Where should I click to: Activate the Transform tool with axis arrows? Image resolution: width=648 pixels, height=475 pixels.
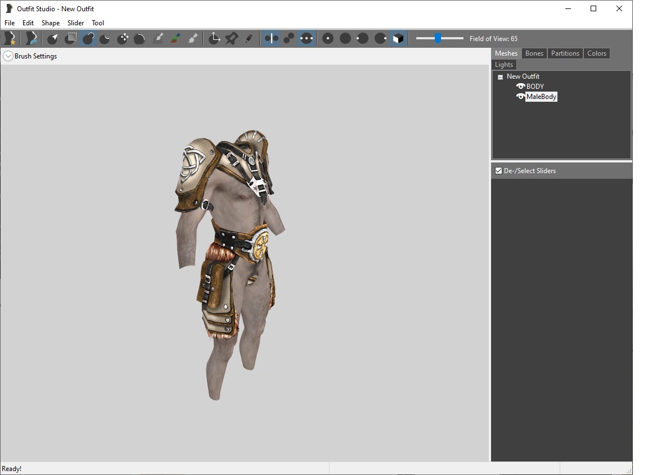coord(214,38)
